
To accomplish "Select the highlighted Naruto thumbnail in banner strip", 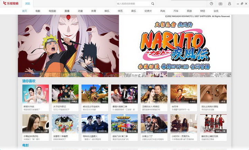I will [157, 74].
